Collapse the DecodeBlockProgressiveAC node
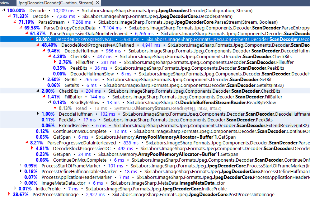The height and width of the screenshot is (199, 310). (x=32, y=39)
